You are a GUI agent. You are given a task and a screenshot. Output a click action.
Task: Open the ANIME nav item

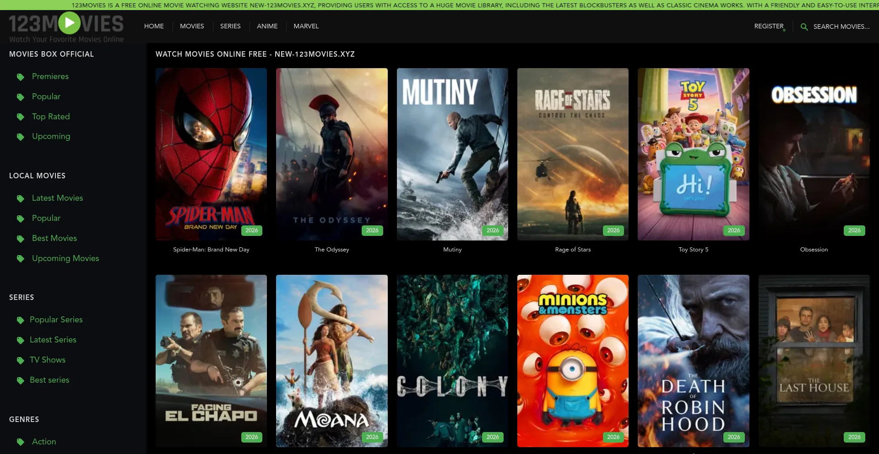267,26
